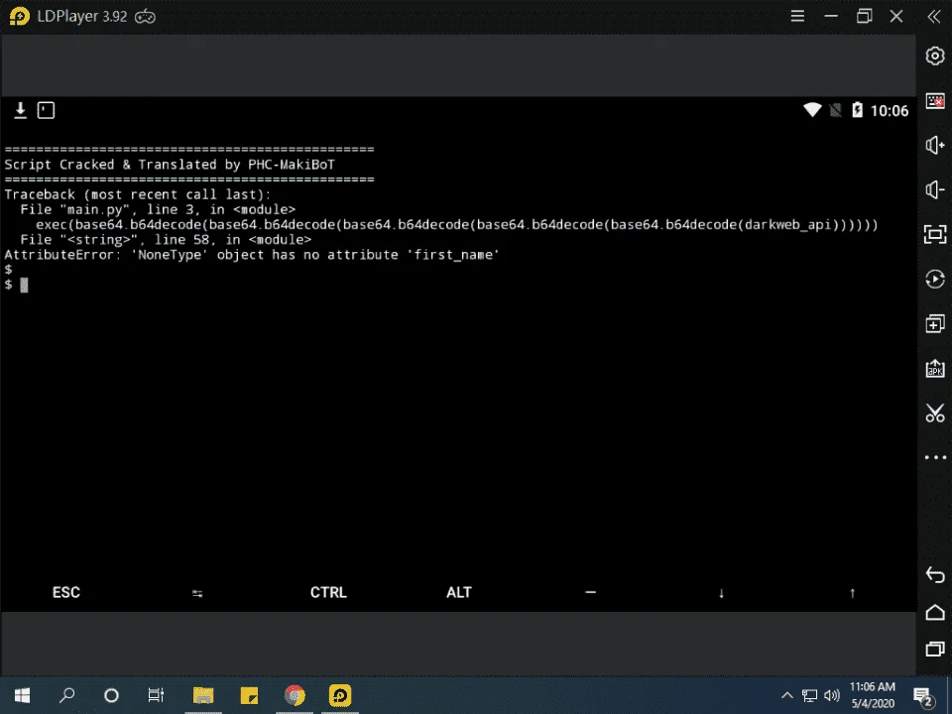Image resolution: width=952 pixels, height=714 pixels.
Task: Tap Android home button in sidebar
Action: [935, 612]
